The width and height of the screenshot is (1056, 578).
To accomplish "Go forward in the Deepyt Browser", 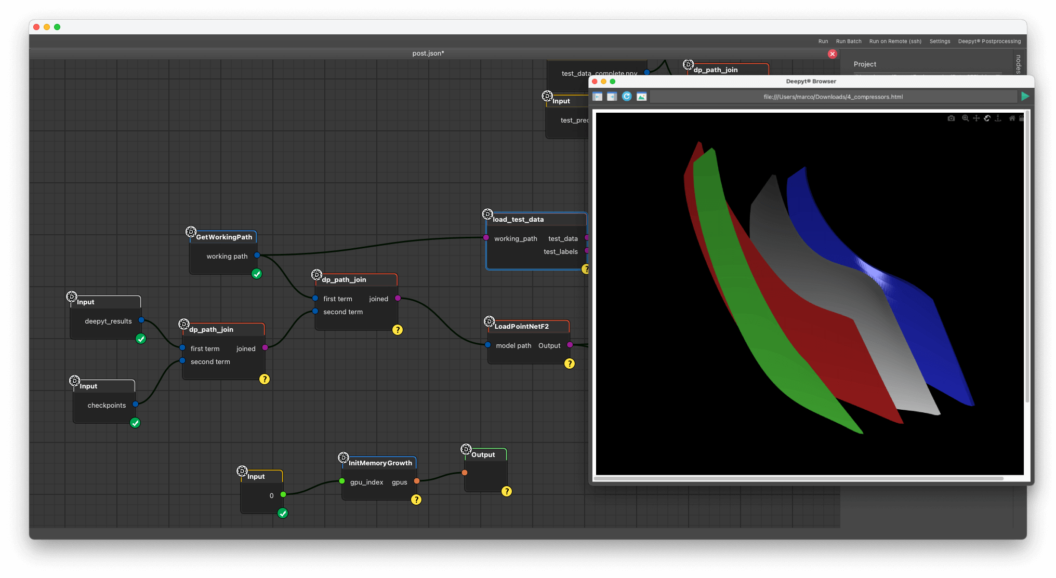I will tap(612, 97).
